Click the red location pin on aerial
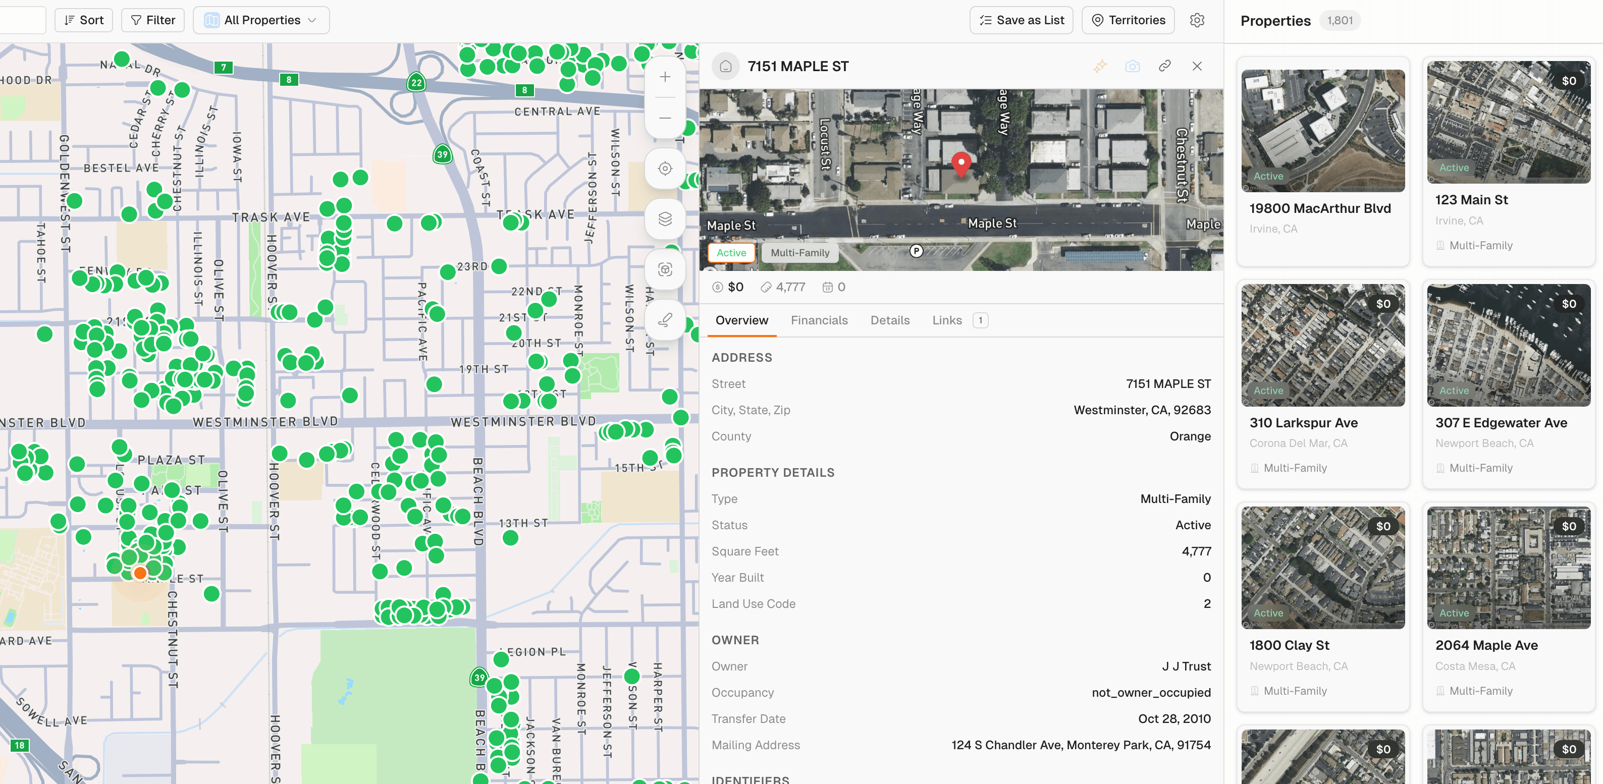Image resolution: width=1603 pixels, height=784 pixels. (x=961, y=164)
